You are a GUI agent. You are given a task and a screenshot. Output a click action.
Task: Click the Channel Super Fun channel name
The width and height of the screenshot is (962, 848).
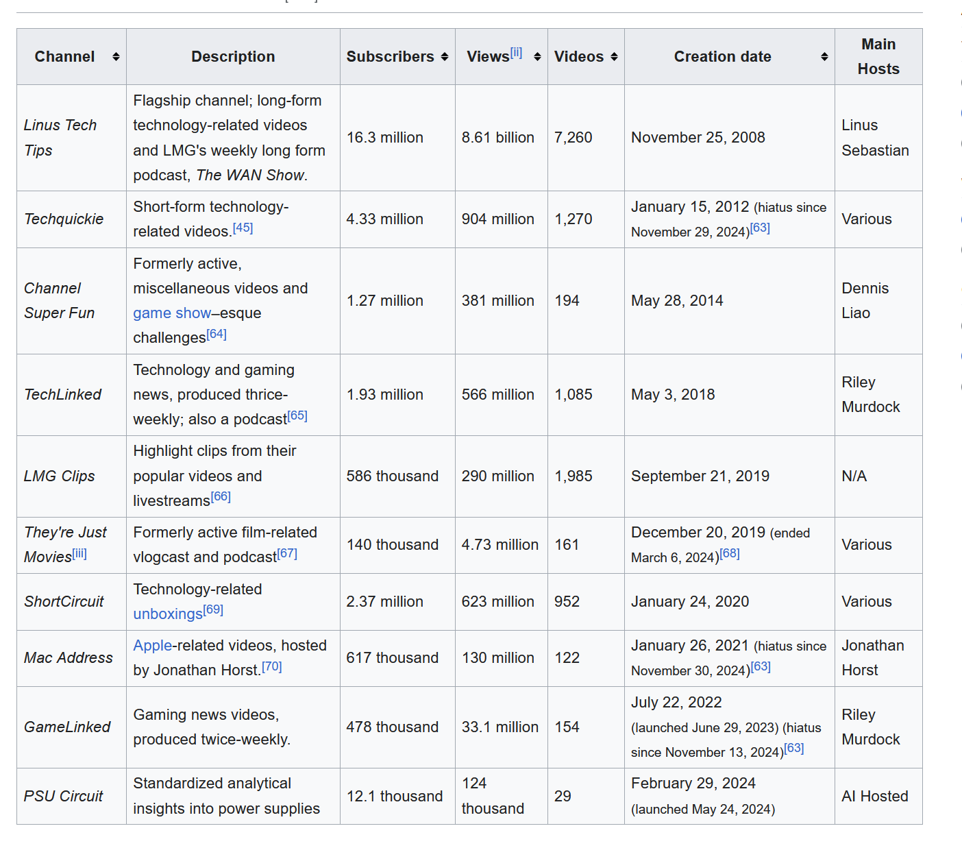click(59, 301)
